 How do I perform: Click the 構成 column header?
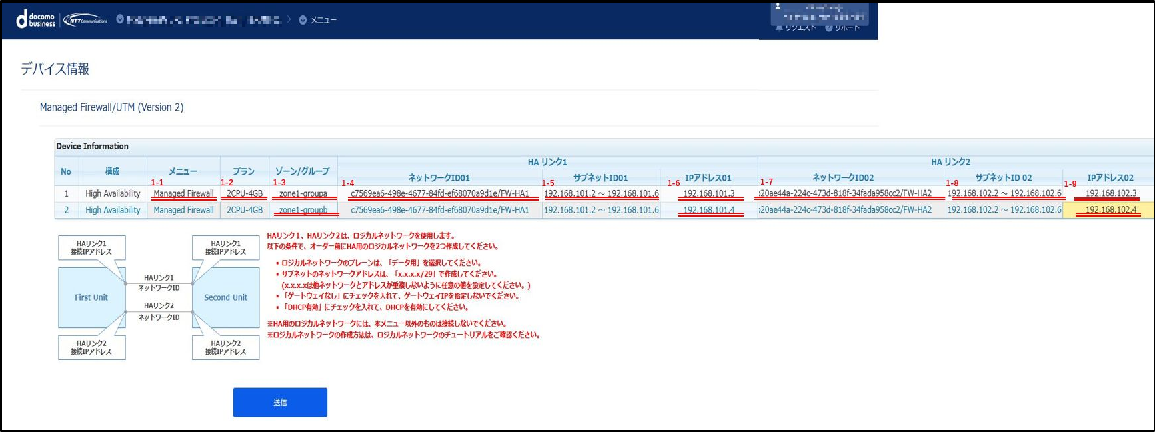[x=112, y=171]
